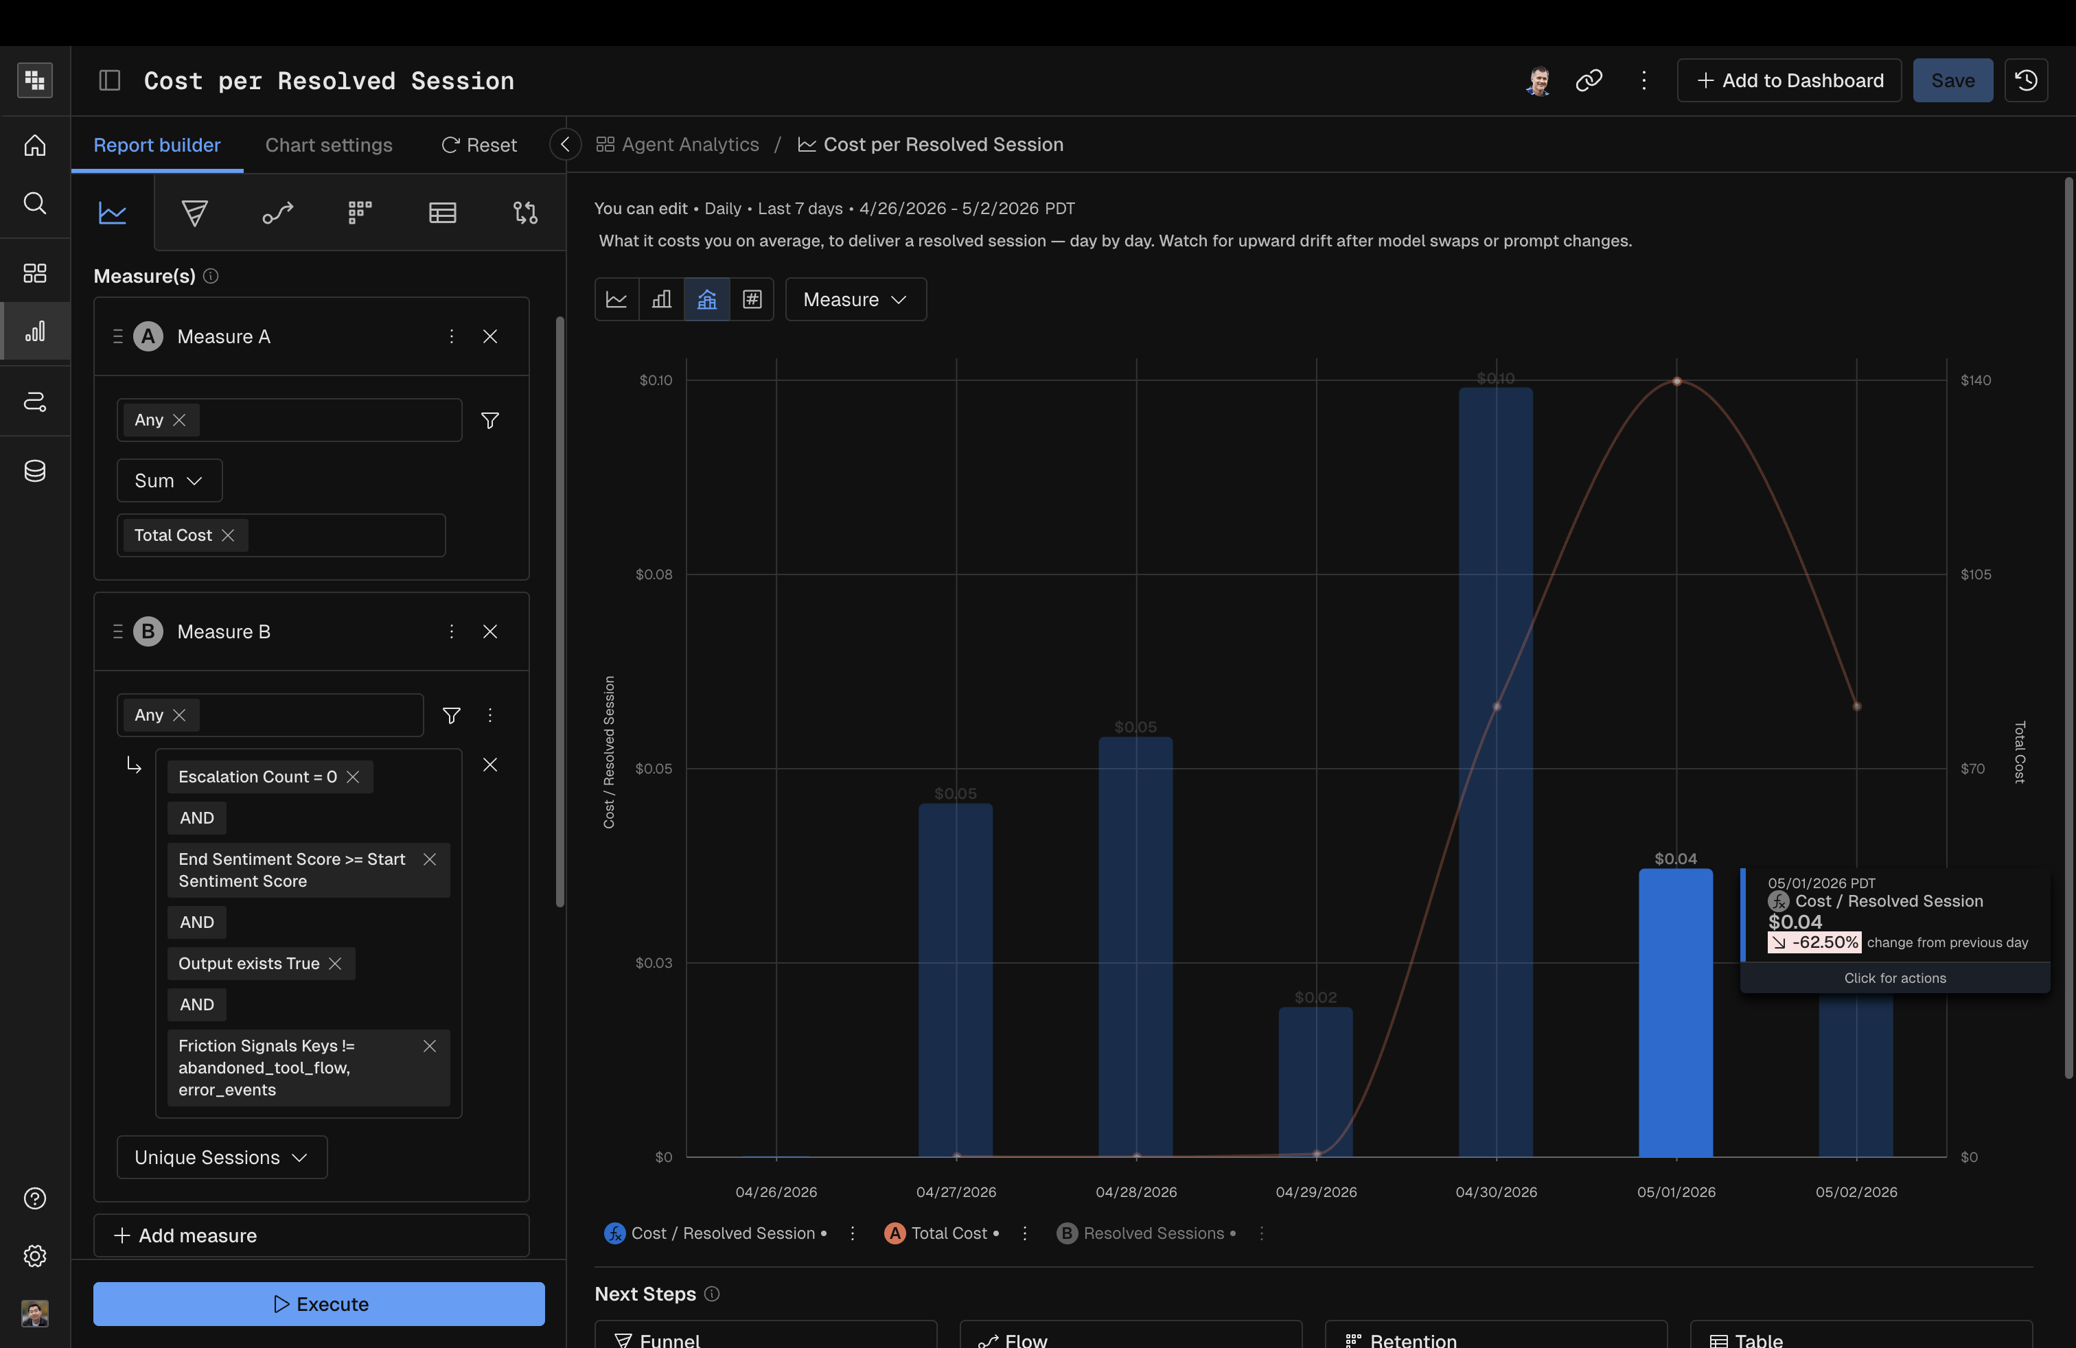The height and width of the screenshot is (1348, 2076).
Task: Remove Escalation Count = 0 filter
Action: point(352,777)
